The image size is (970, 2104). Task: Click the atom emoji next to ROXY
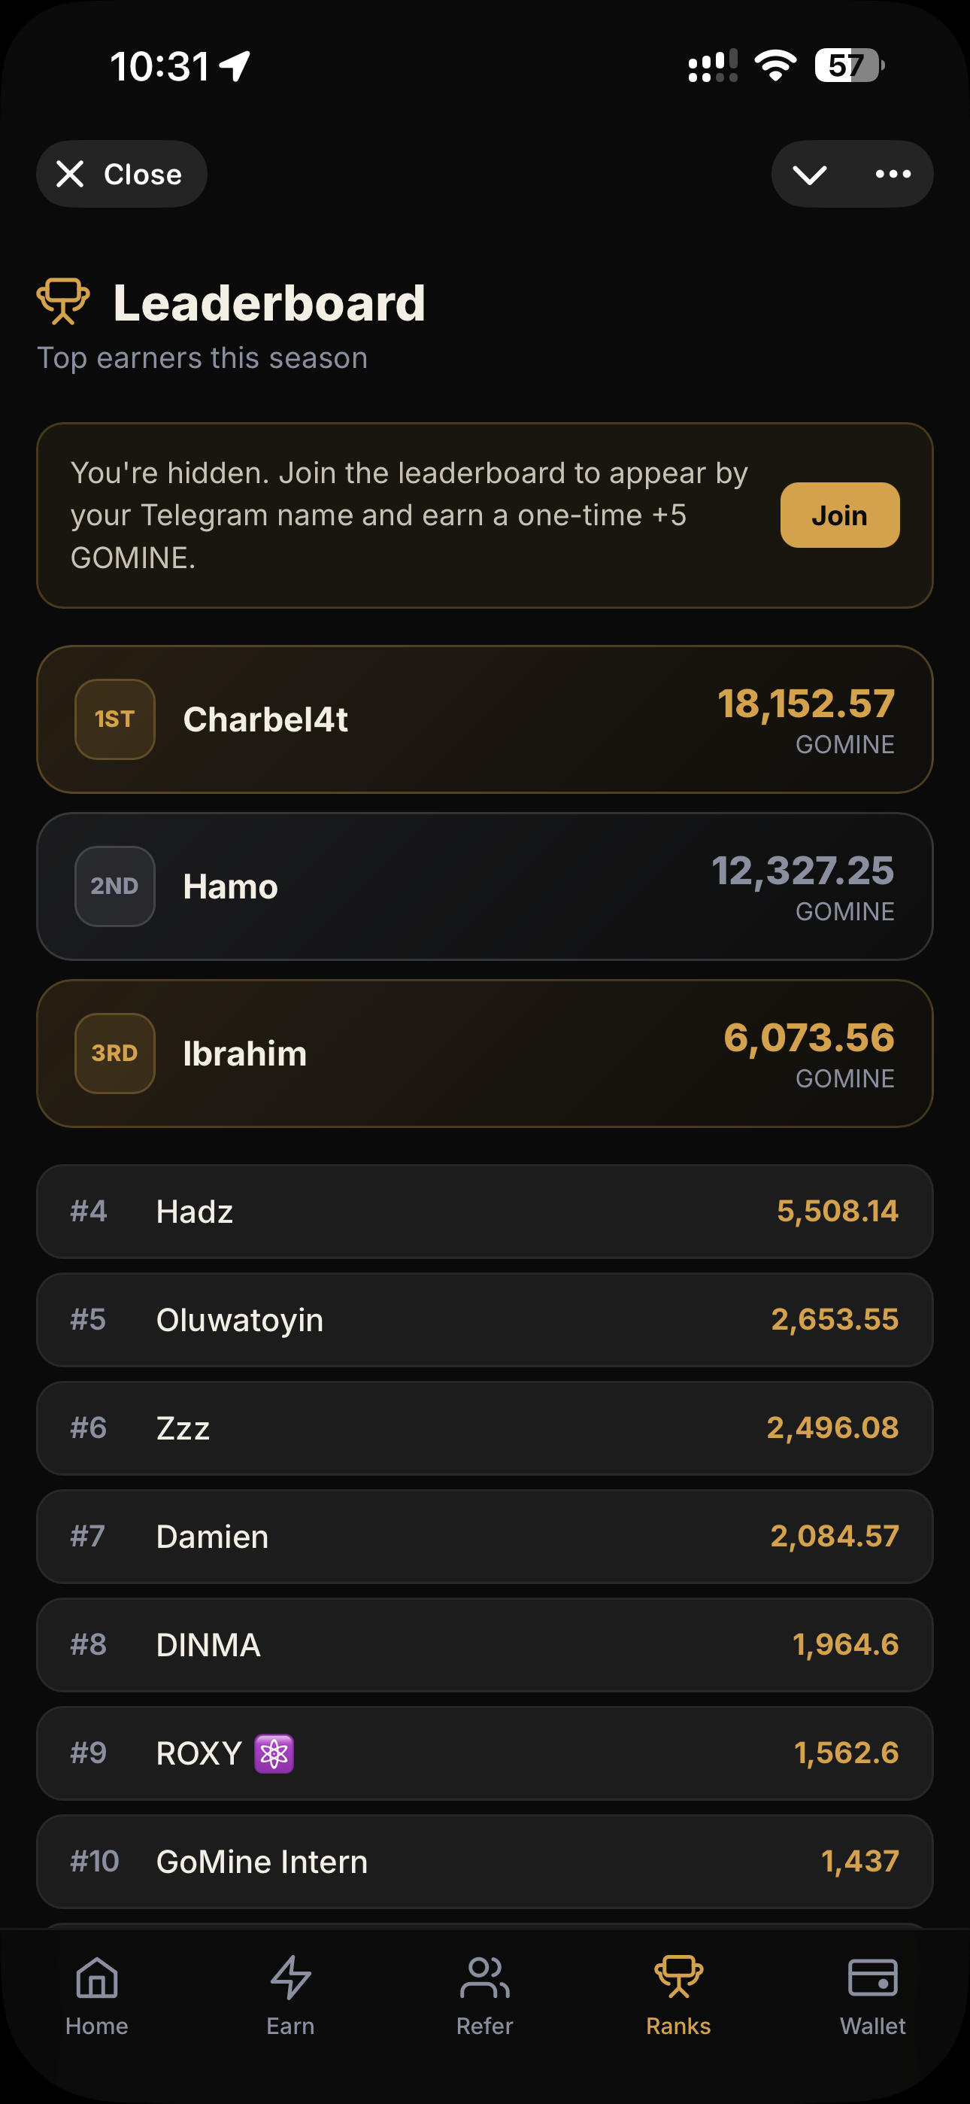tap(274, 1753)
